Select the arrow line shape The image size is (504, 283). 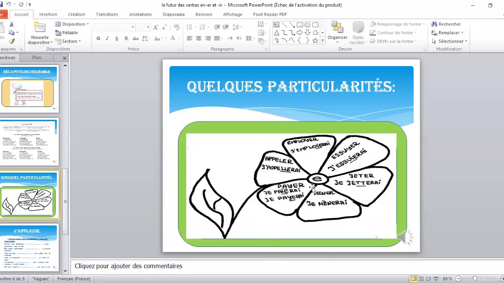pyautogui.click(x=292, y=25)
